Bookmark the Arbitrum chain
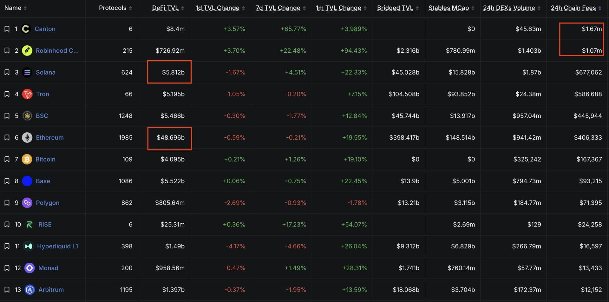Screen dimensions: 609x302 pyautogui.click(x=7, y=290)
